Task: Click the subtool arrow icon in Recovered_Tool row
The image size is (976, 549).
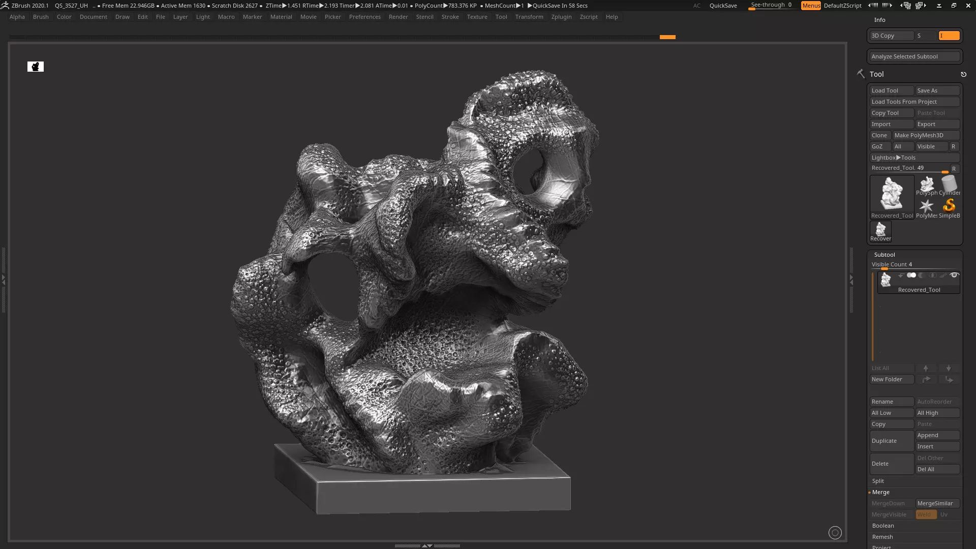Action: pyautogui.click(x=901, y=275)
